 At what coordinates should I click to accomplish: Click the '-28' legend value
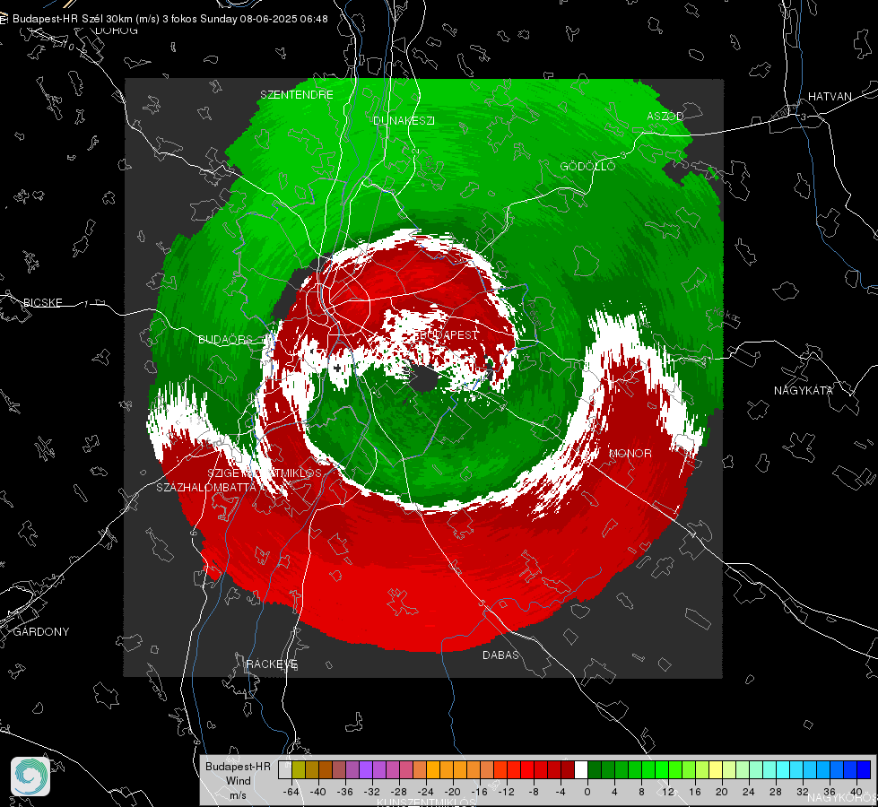click(399, 792)
